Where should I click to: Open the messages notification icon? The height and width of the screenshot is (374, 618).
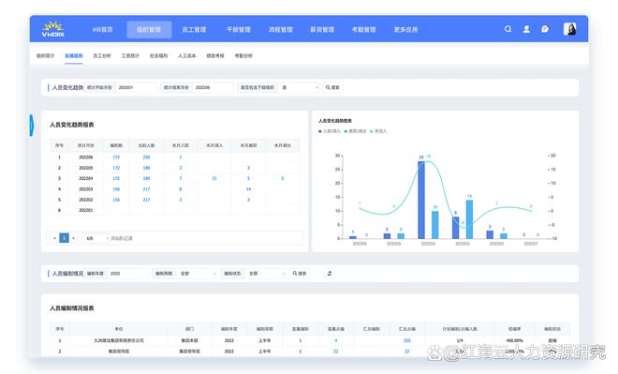pyautogui.click(x=545, y=29)
